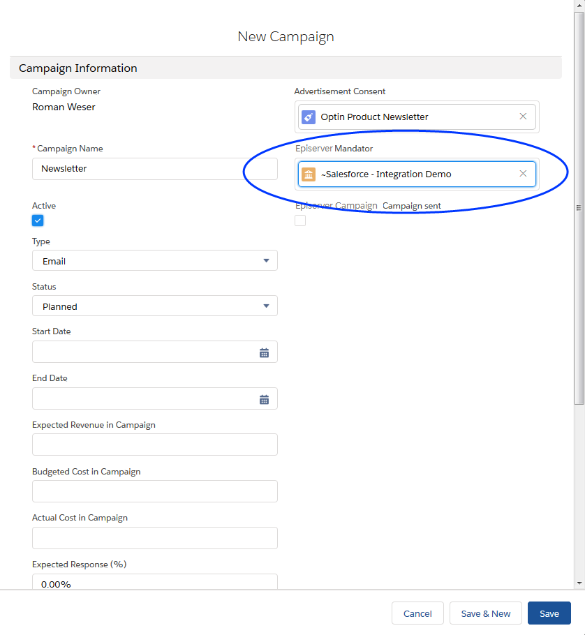Click the Budgeted Cost in Campaign label

point(87,472)
